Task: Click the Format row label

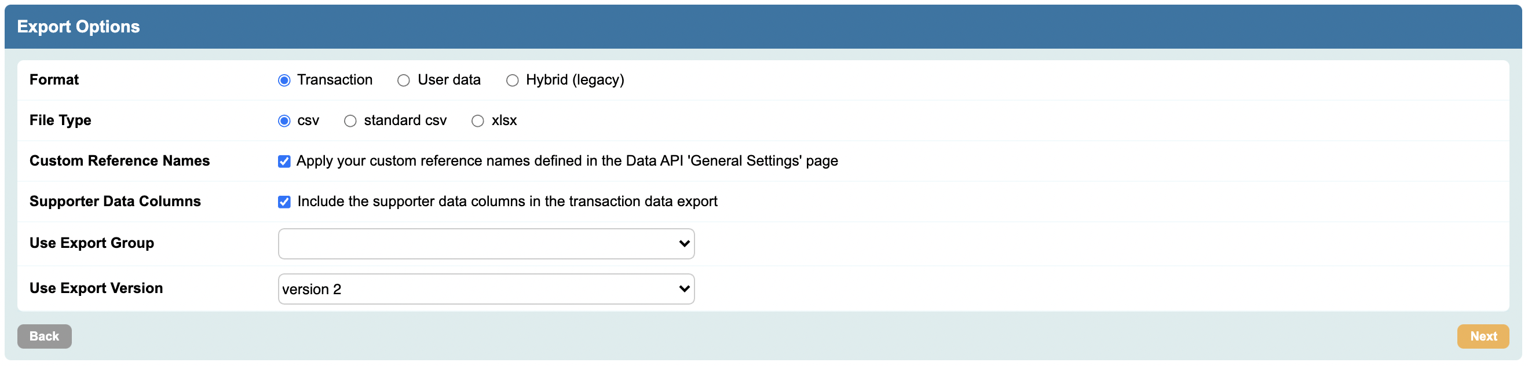Action: [54, 80]
